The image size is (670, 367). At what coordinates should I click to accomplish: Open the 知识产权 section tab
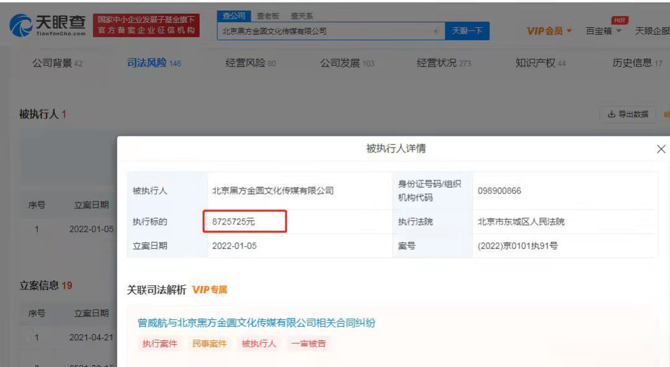540,63
